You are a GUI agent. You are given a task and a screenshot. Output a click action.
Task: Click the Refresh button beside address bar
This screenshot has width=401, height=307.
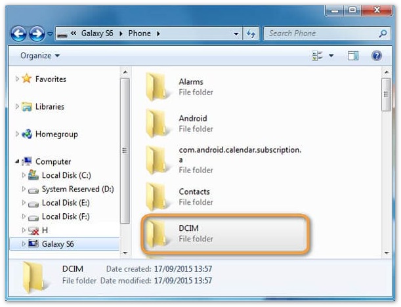251,33
